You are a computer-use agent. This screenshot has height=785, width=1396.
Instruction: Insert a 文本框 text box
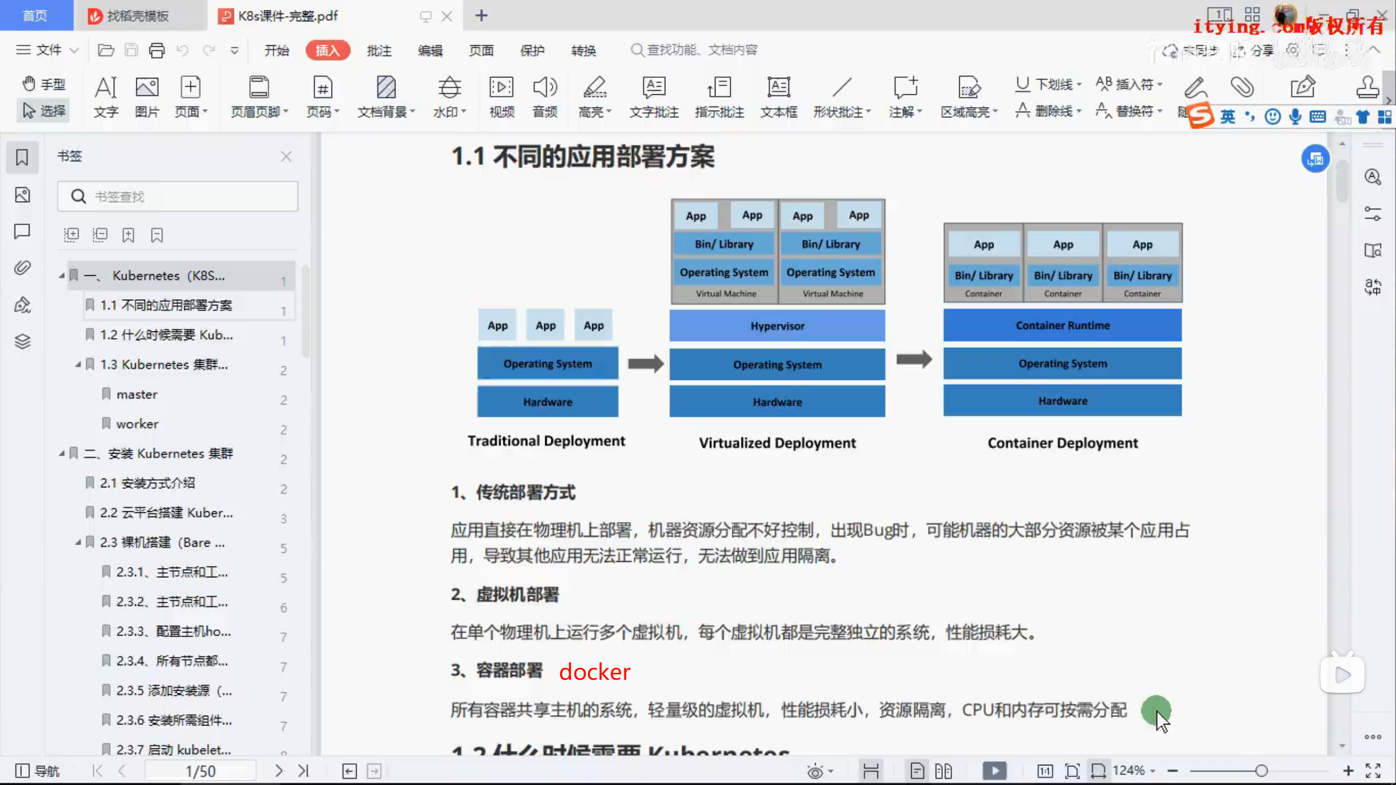pos(779,97)
